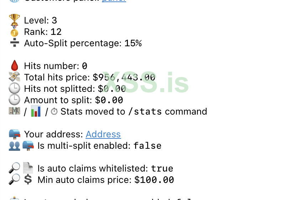The image size is (290, 200).
Task: Click the clock emoji beside Hits not splitted
Action: tap(14, 89)
